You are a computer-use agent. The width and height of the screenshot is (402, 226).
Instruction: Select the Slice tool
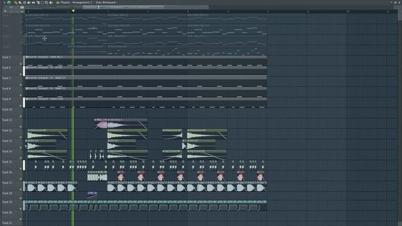[x=38, y=3]
